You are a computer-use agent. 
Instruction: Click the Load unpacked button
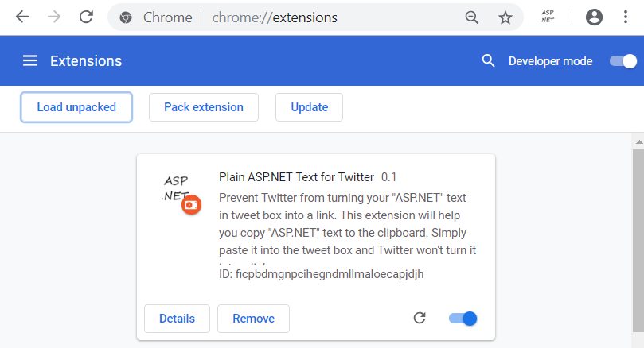[76, 107]
